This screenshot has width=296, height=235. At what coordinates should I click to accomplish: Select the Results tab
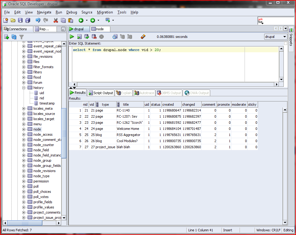(78, 93)
